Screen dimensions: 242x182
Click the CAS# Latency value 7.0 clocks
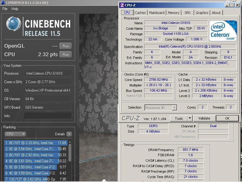(191, 160)
